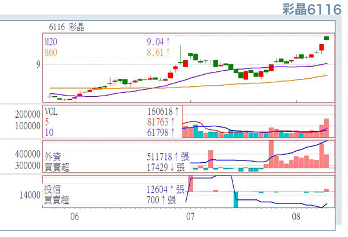Click the latest green candlestick at top right
The width and height of the screenshot is (348, 237).
pos(327,38)
